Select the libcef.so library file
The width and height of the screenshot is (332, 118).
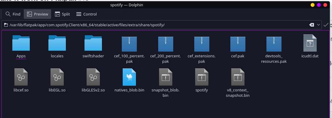pos(21,77)
